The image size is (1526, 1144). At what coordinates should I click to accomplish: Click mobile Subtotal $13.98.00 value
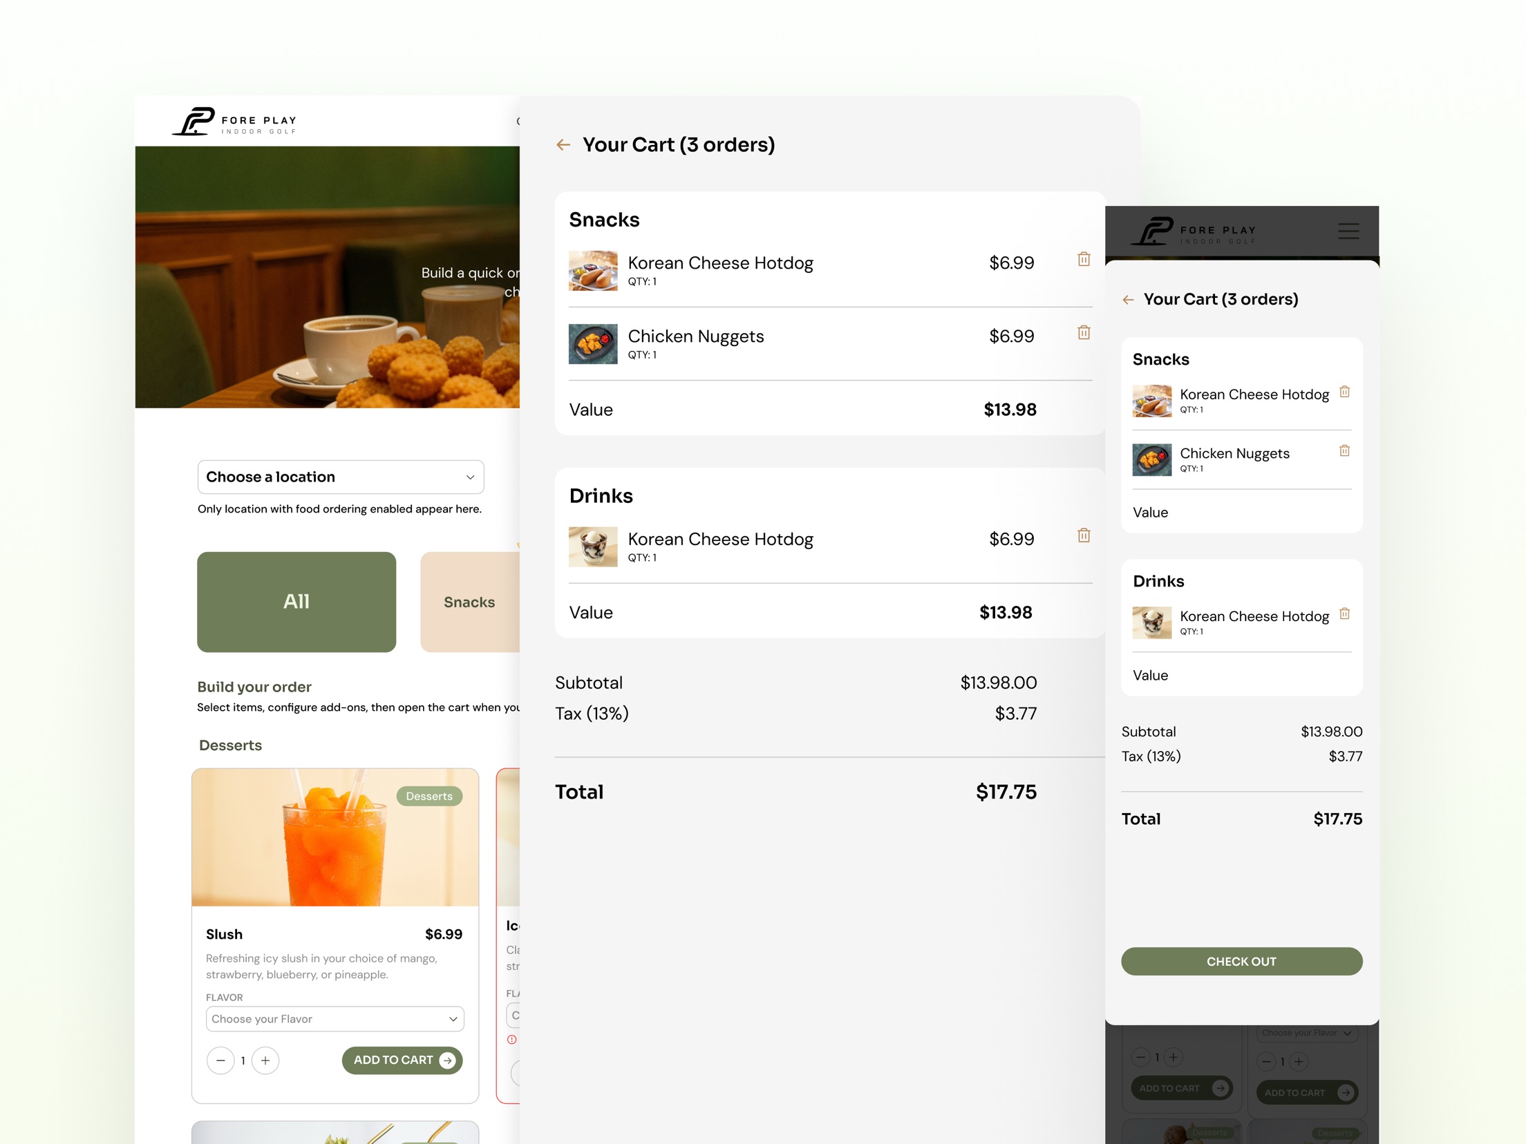(x=1332, y=732)
